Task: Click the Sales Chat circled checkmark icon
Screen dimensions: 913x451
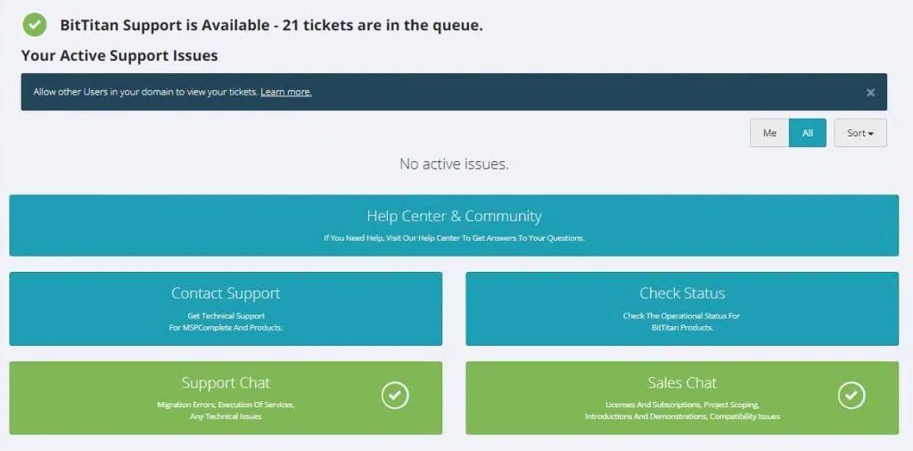Action: click(x=851, y=395)
